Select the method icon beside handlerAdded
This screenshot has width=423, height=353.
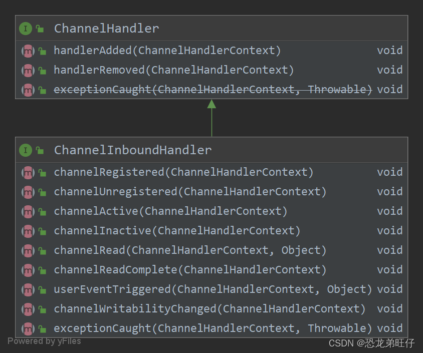click(28, 51)
